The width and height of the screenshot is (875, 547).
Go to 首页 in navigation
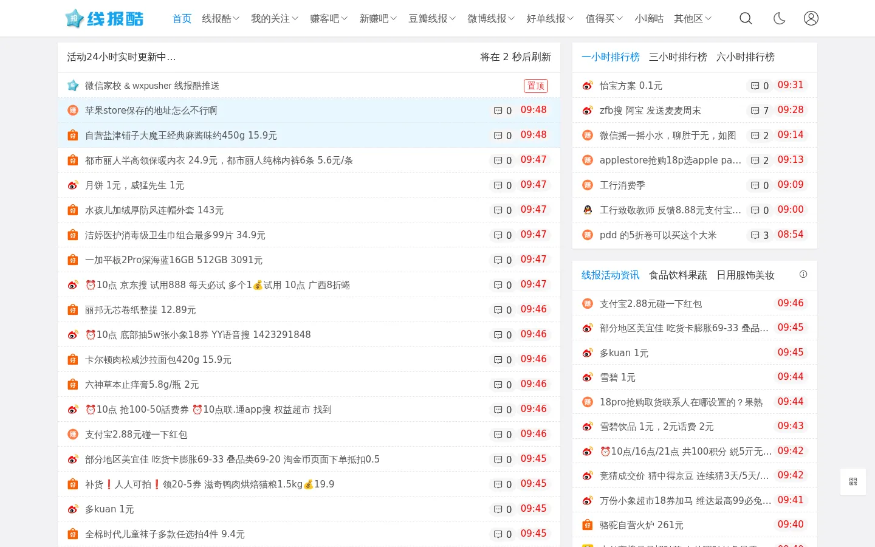click(x=182, y=19)
